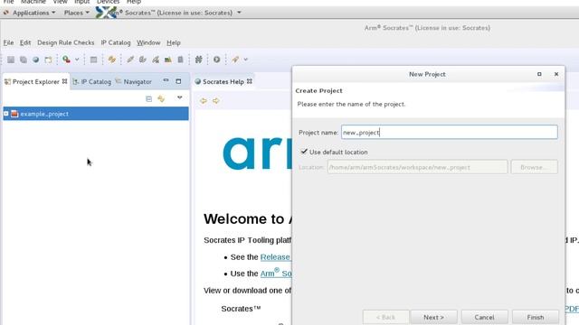579x325 pixels.
Task: Open the File menu in Socrates
Action: click(8, 42)
